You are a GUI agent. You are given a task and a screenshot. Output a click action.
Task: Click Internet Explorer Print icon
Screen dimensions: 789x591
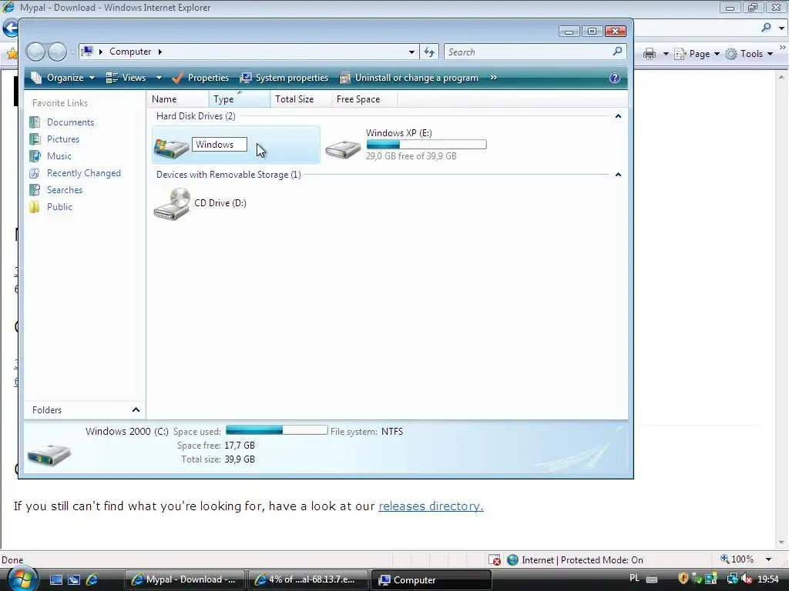[650, 54]
